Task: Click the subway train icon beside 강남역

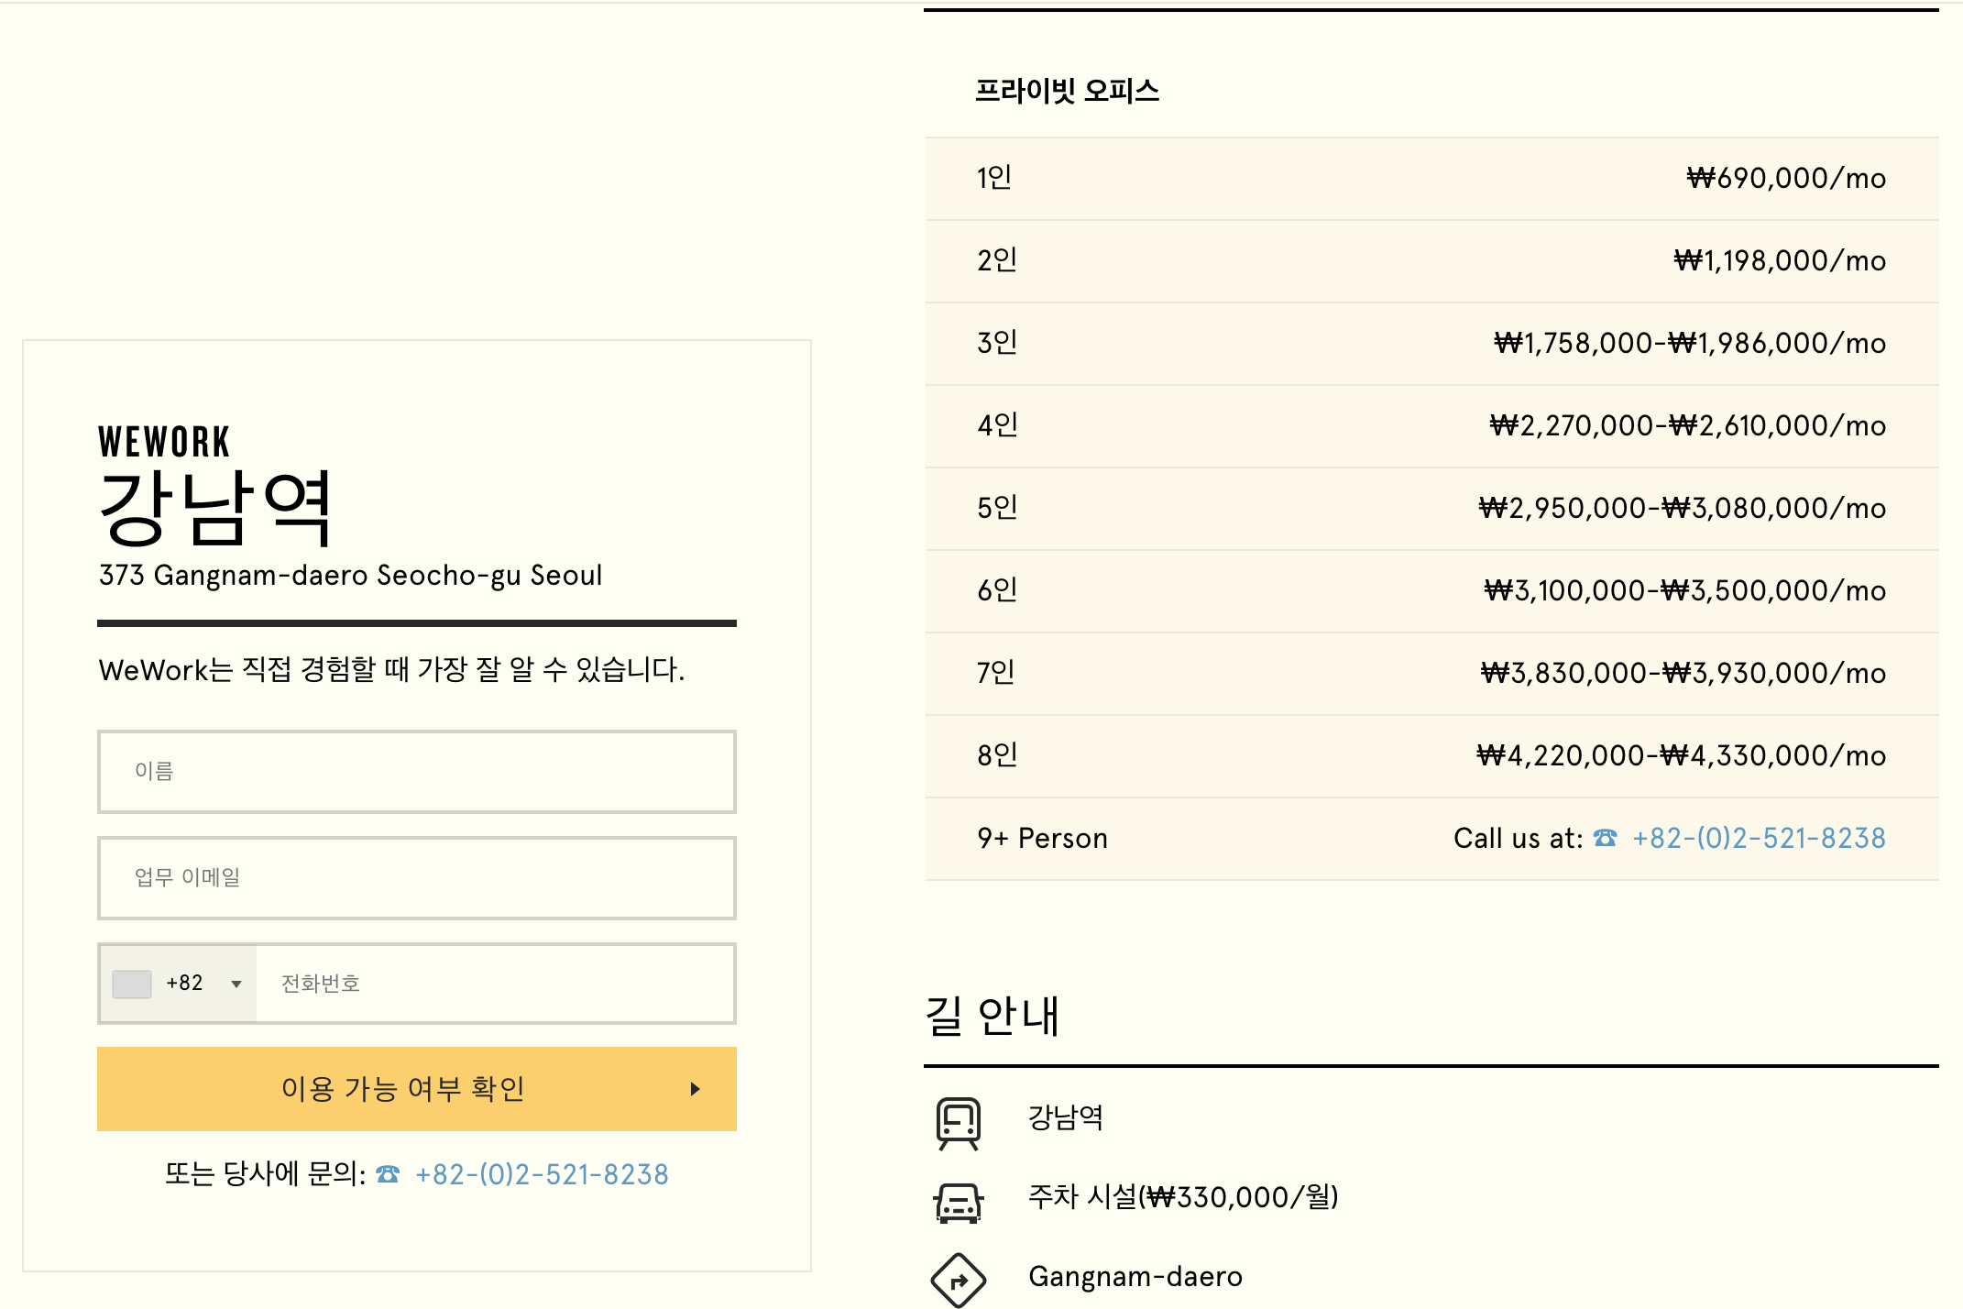Action: (959, 1122)
